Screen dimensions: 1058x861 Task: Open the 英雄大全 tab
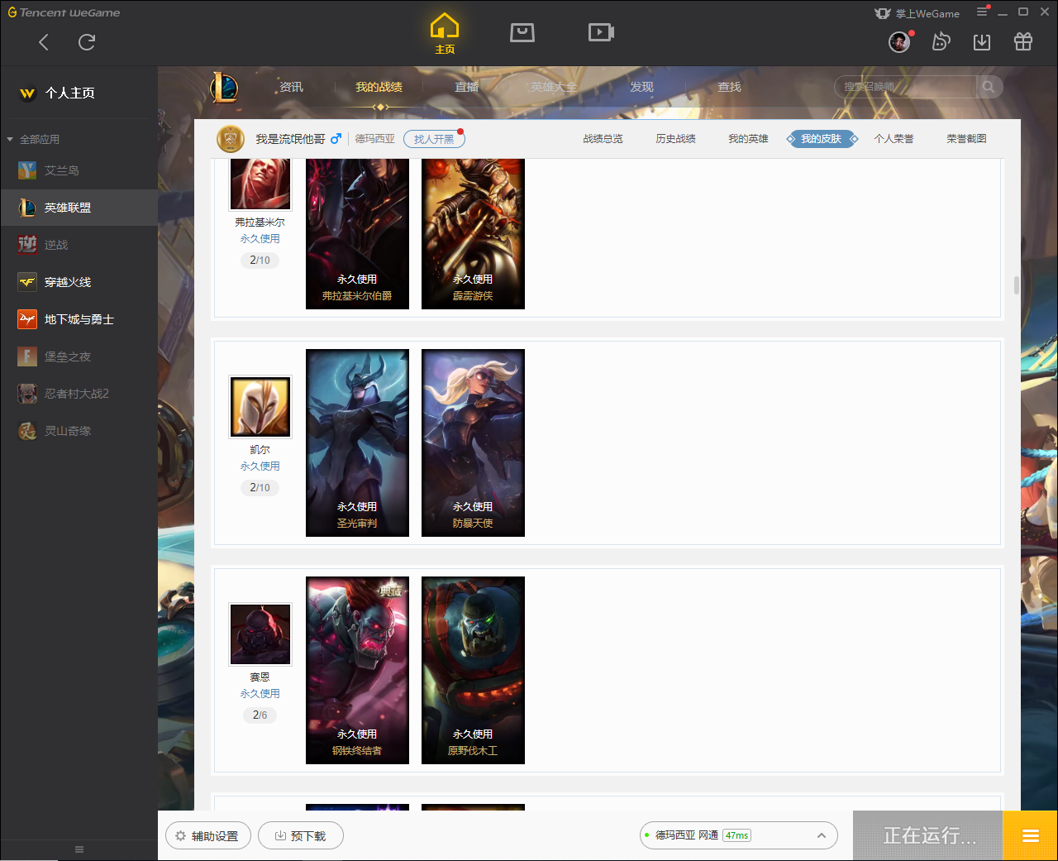tap(554, 87)
